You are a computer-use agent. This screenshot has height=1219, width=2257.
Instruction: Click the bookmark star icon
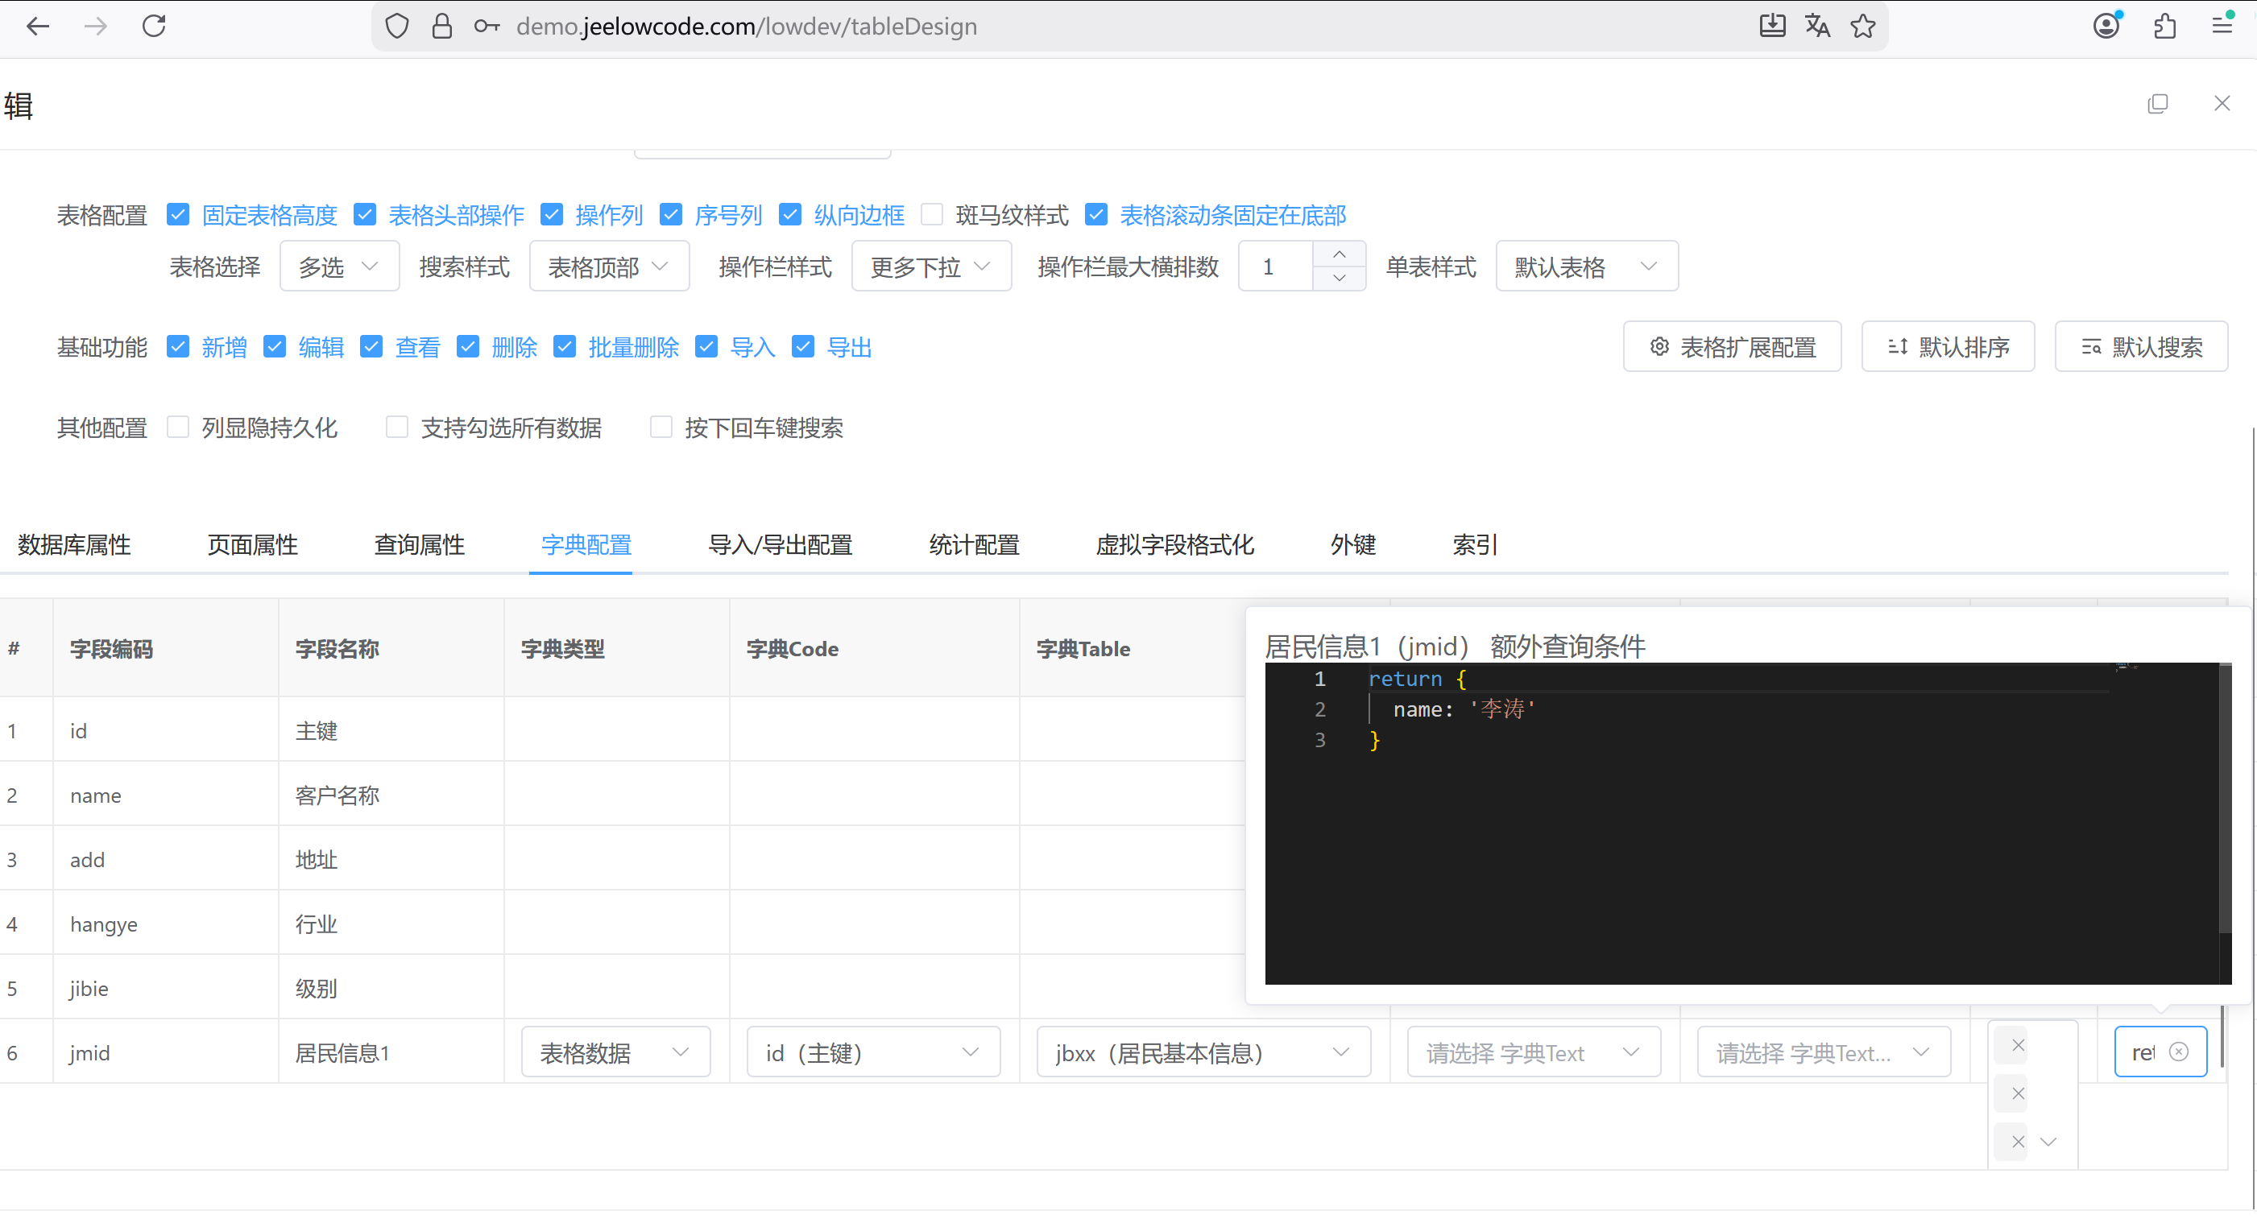pyautogui.click(x=1863, y=26)
